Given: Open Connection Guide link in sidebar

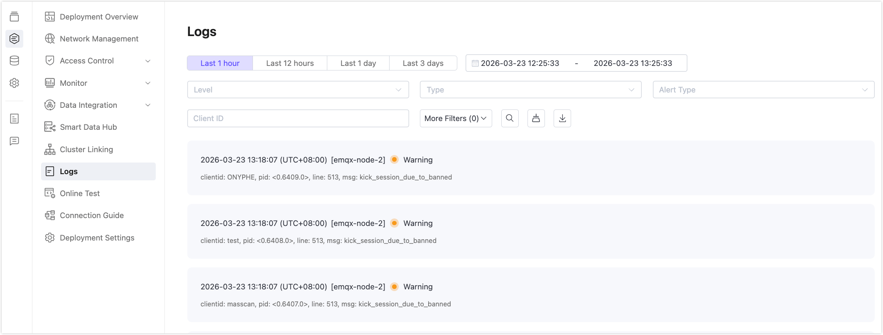Looking at the screenshot, I should 91,215.
